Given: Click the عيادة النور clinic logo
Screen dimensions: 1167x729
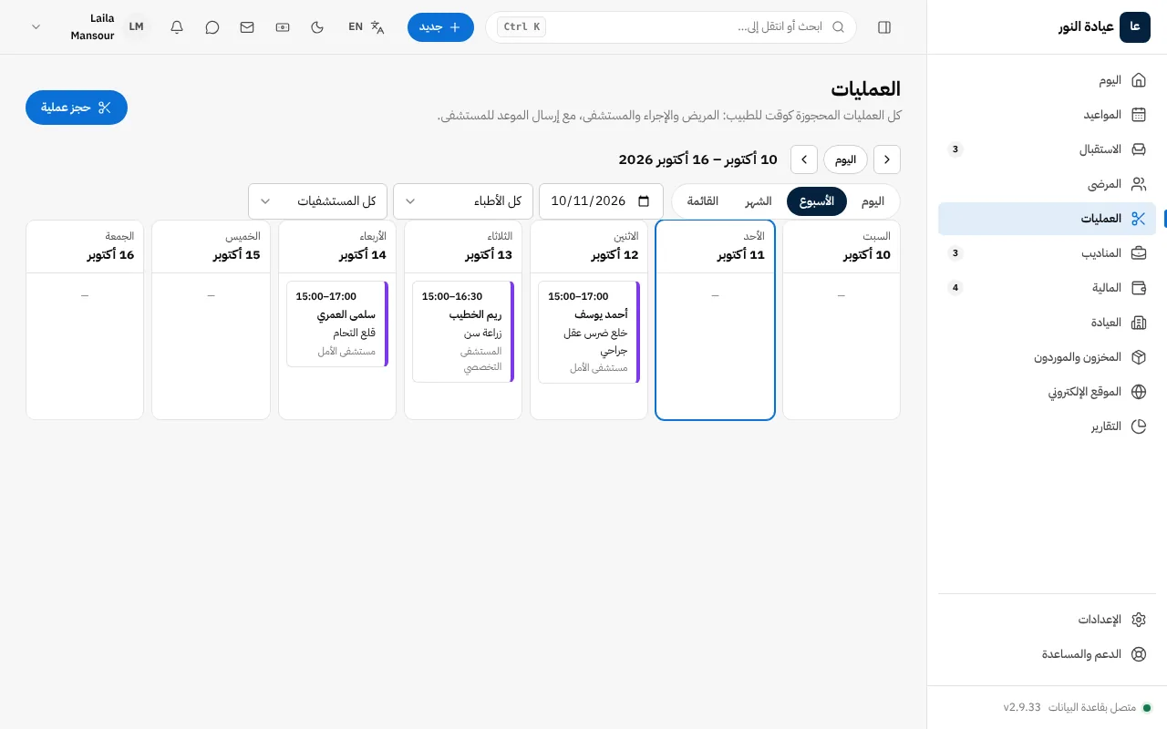Looking at the screenshot, I should click(x=1135, y=27).
